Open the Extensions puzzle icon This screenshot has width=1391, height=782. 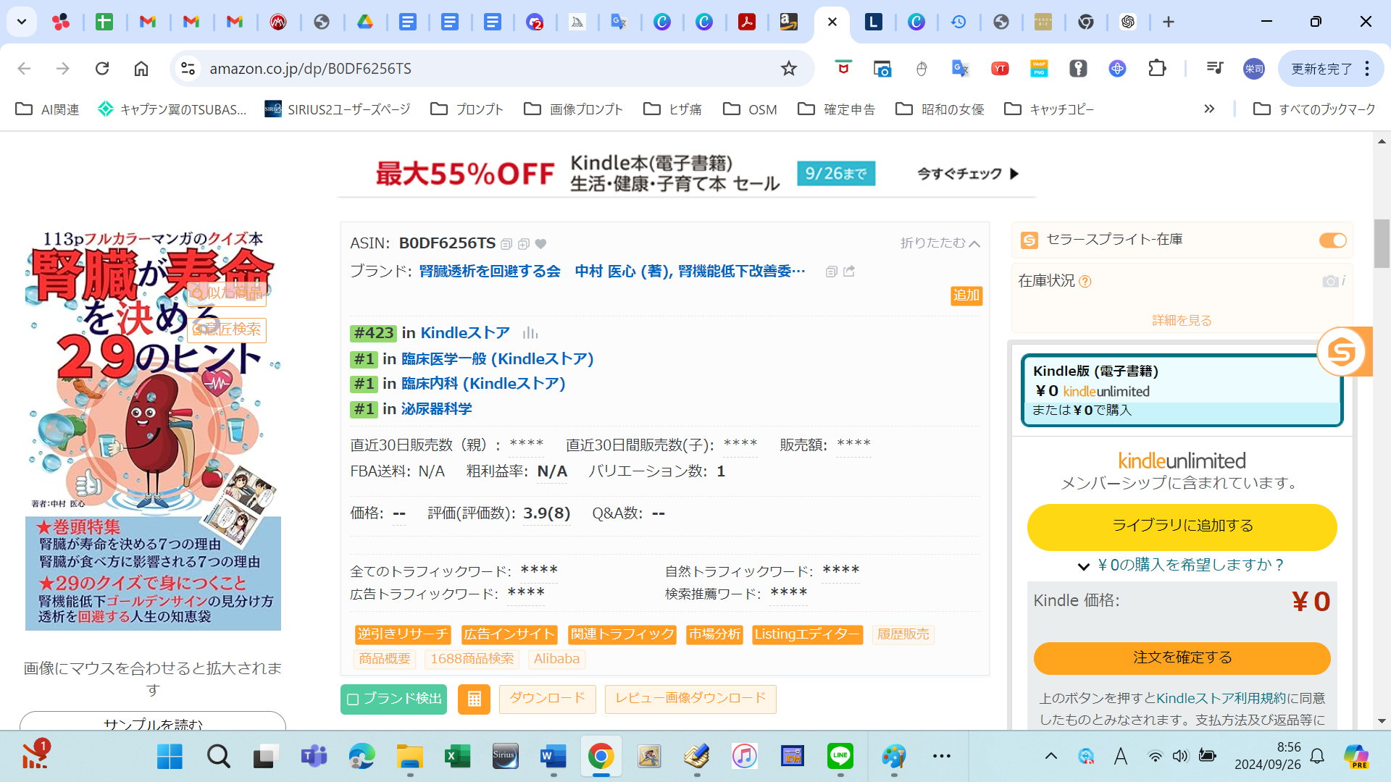1157,68
